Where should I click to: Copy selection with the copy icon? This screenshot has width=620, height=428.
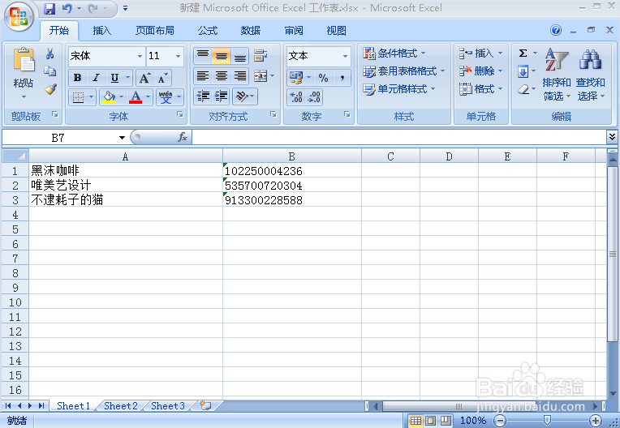click(x=50, y=71)
